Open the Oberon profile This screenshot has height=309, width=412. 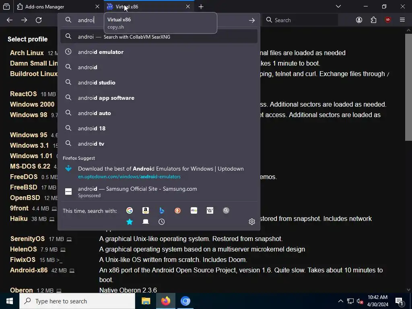pos(21,290)
